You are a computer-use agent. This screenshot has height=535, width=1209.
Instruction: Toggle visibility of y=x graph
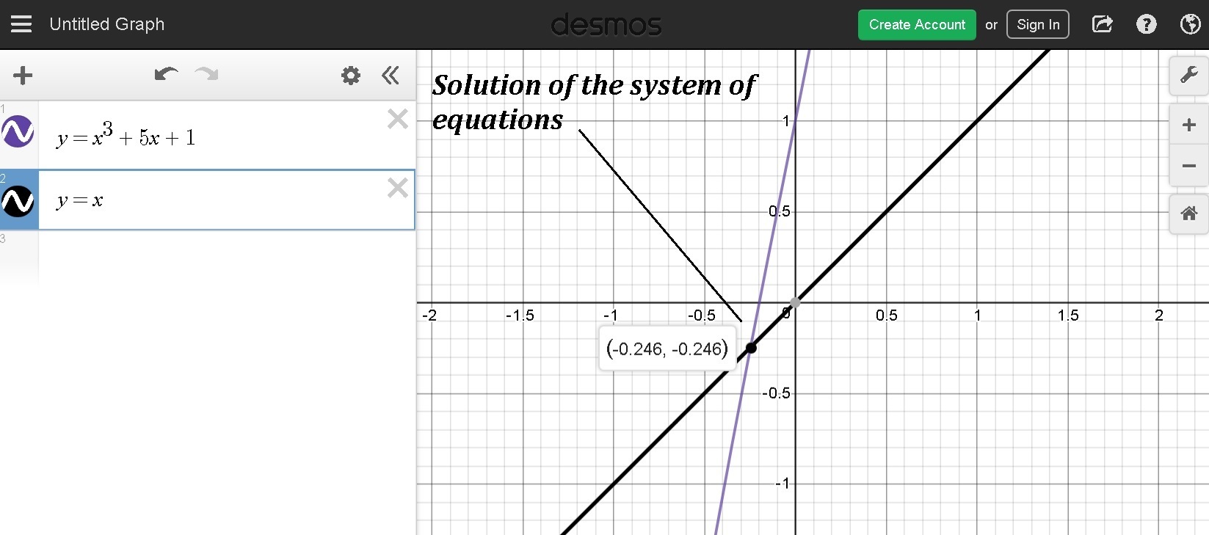point(18,200)
